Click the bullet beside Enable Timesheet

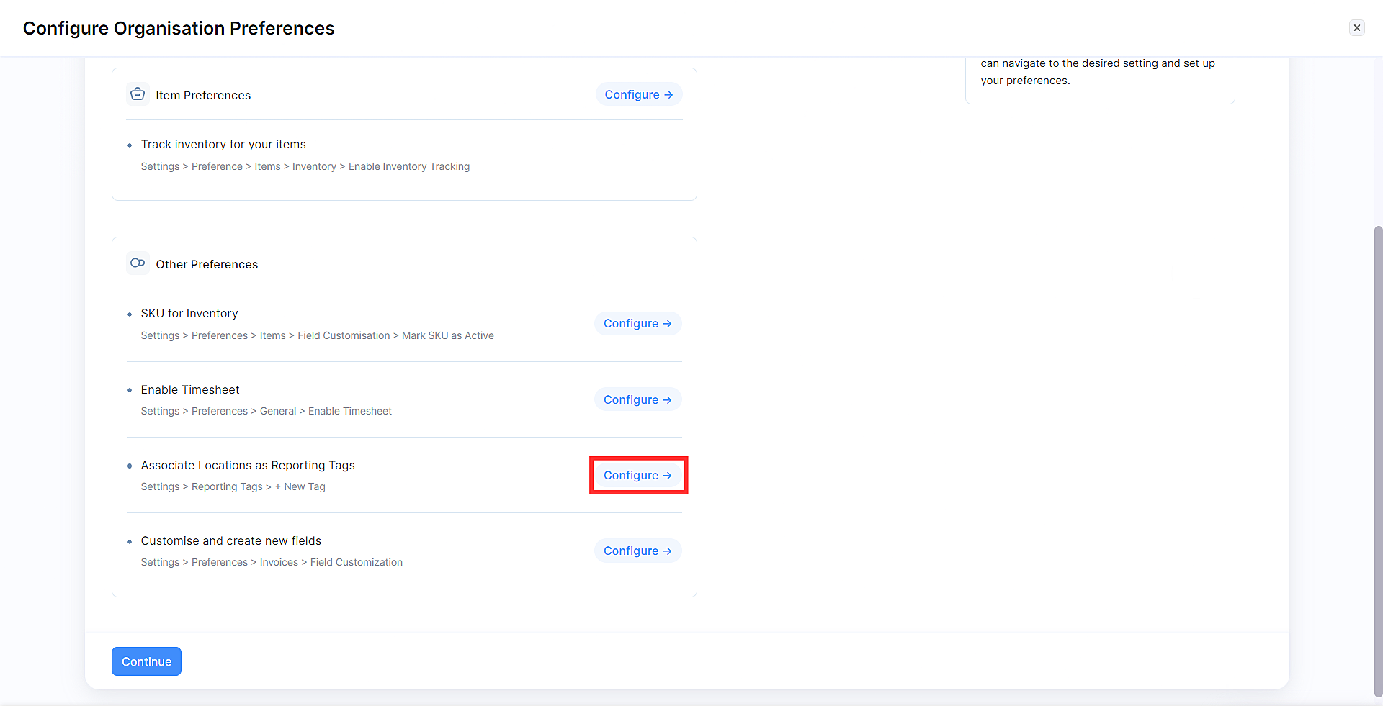pyautogui.click(x=130, y=390)
